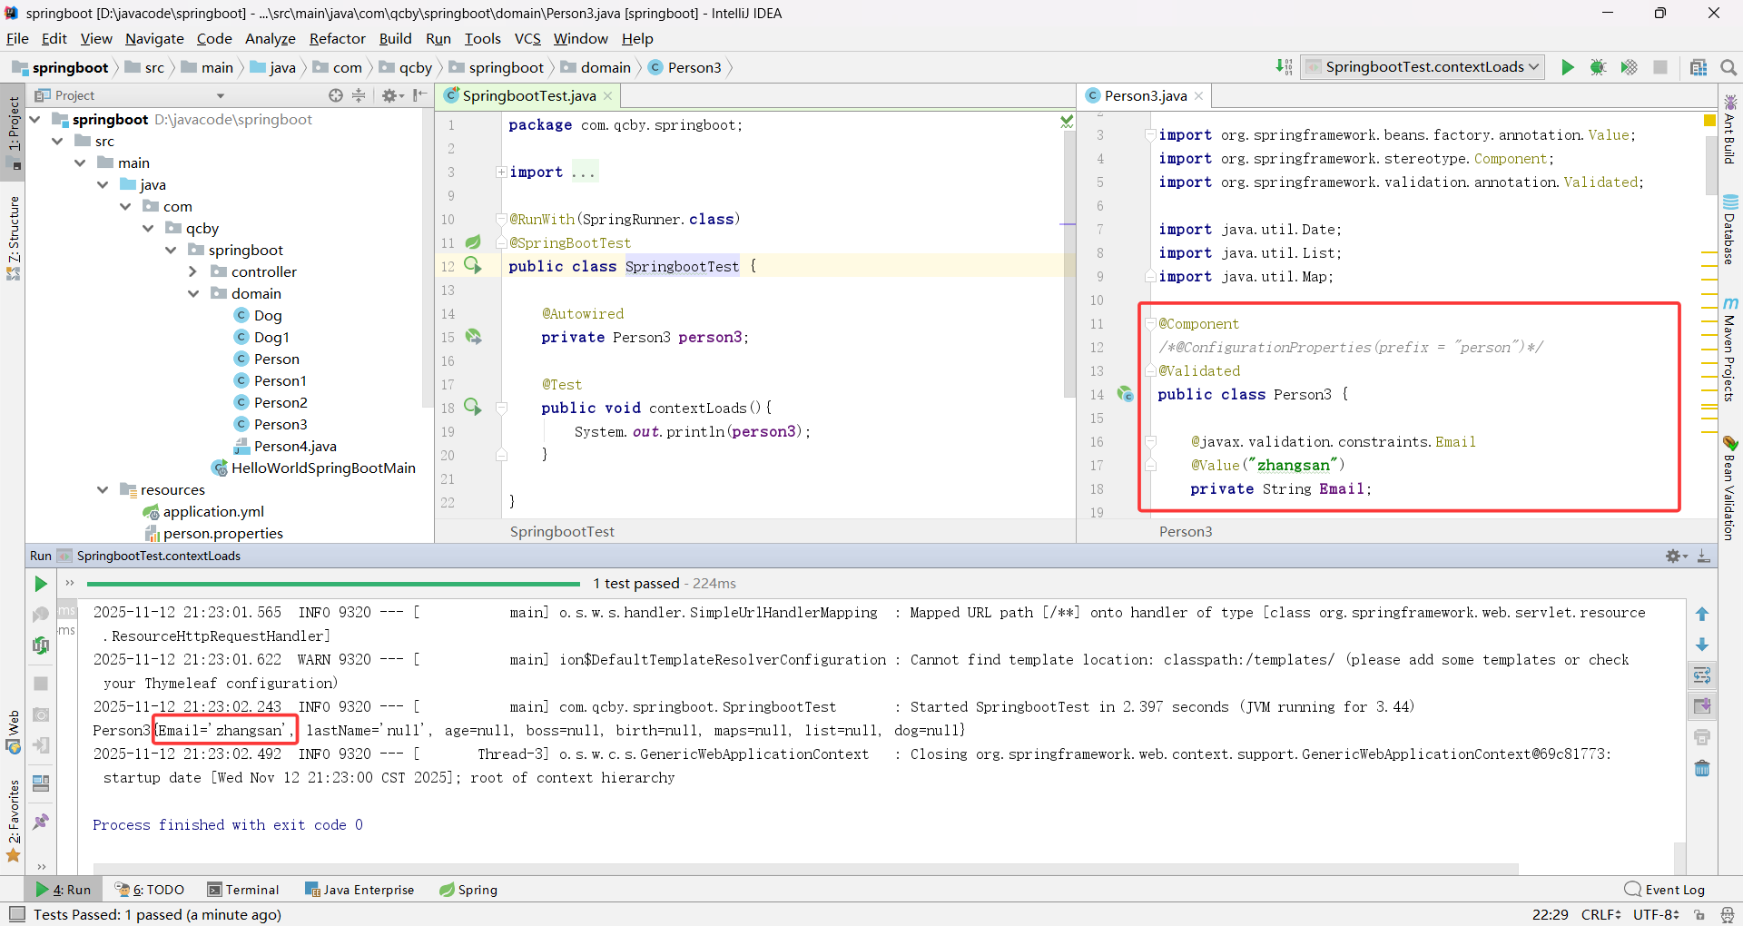Screen dimensions: 1743x926
Task: Open Terminal tool window button
Action: (243, 890)
